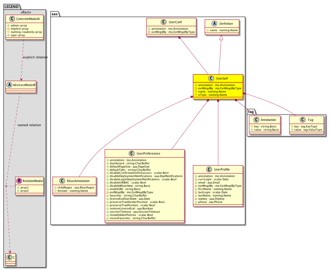Click the tag Annotation class C icon
Image resolution: width=331 pixels, height=270 pixels.
[256, 120]
